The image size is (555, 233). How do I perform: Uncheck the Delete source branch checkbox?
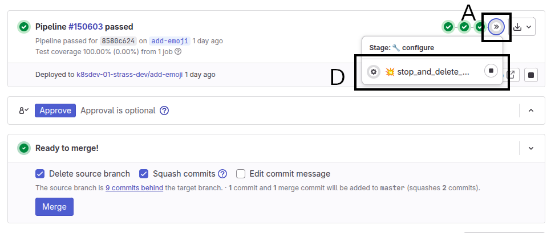coord(40,174)
